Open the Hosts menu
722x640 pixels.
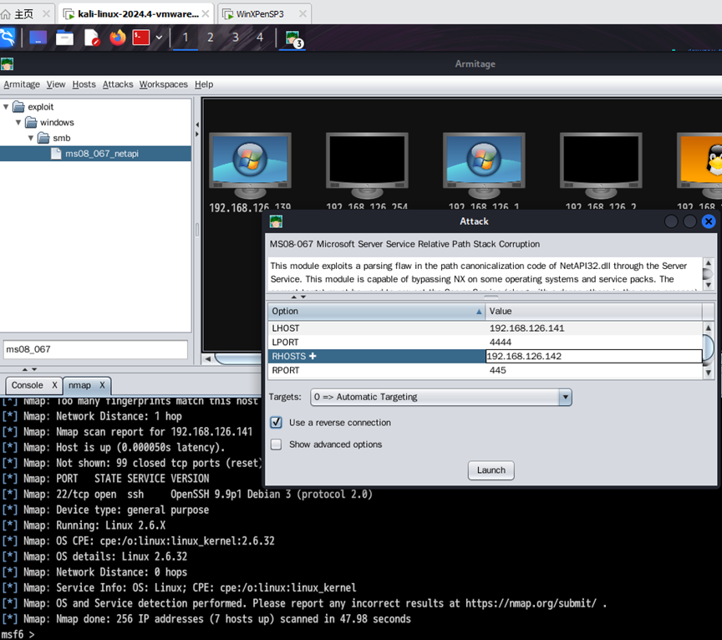(x=84, y=84)
